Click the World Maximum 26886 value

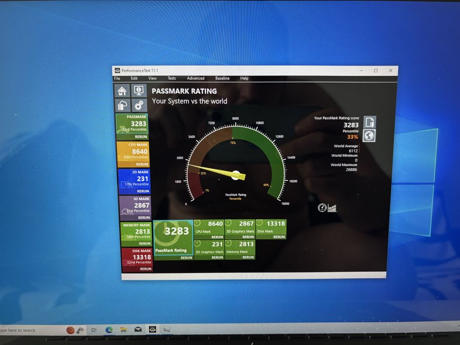coord(351,170)
